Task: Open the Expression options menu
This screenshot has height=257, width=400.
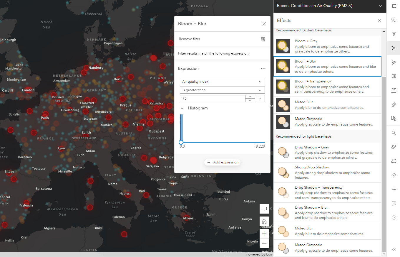Action: click(263, 68)
